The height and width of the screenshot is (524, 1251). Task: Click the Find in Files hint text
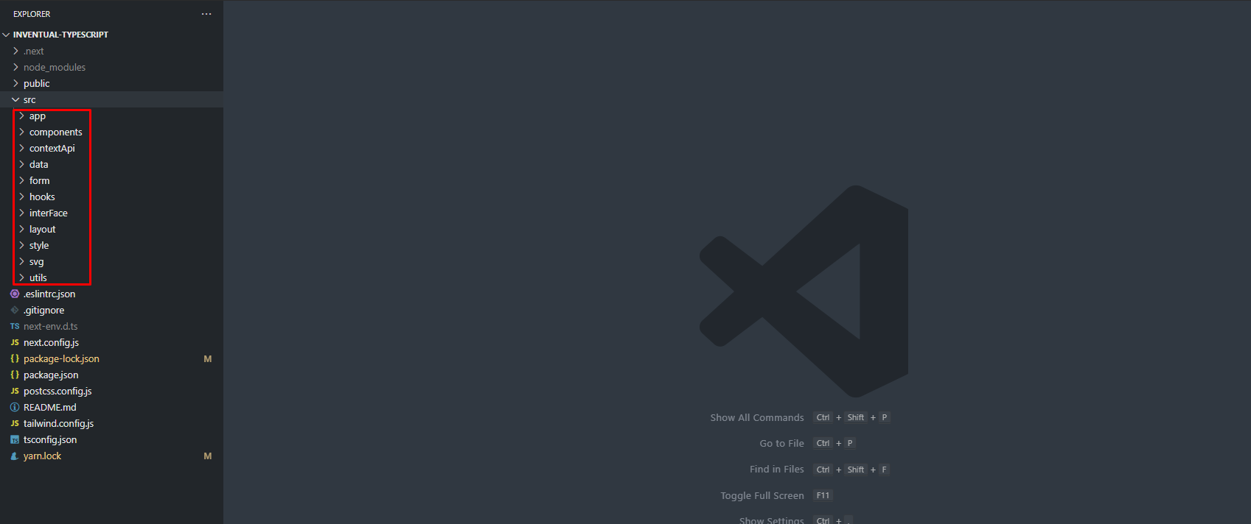pos(777,469)
